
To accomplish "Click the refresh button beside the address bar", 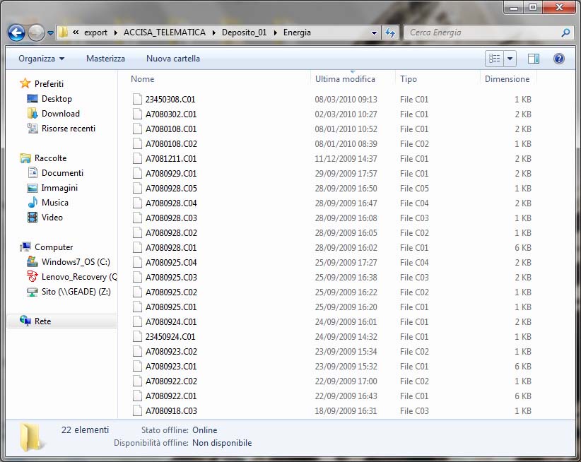I will 390,32.
